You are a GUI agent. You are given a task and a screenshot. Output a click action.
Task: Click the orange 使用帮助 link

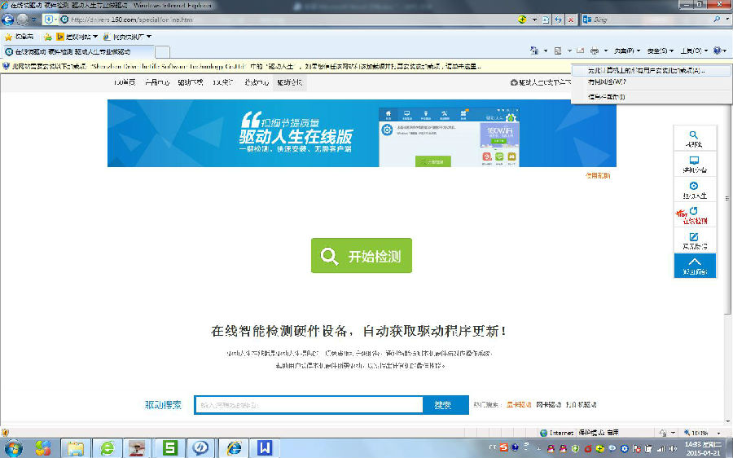(x=598, y=175)
